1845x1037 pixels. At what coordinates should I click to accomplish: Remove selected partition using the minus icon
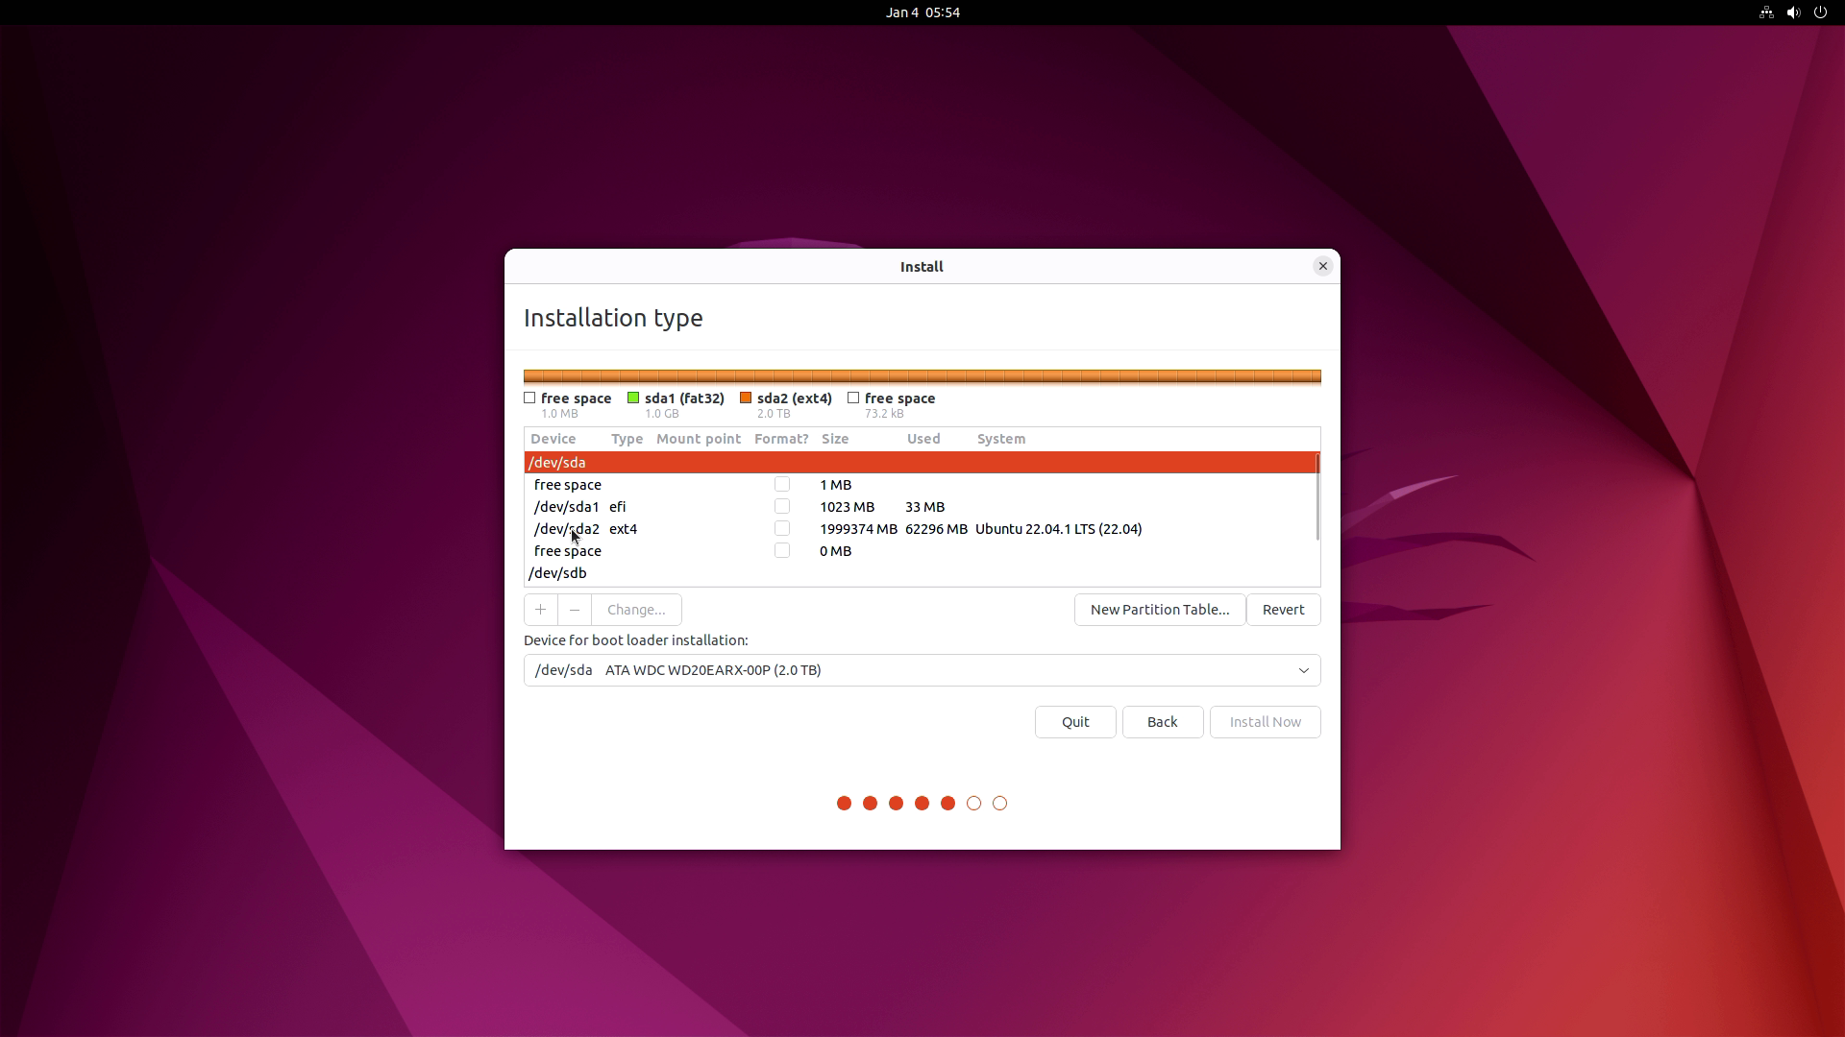(x=574, y=610)
